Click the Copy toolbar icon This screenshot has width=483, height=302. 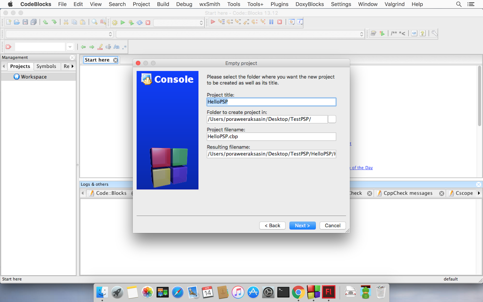(74, 22)
